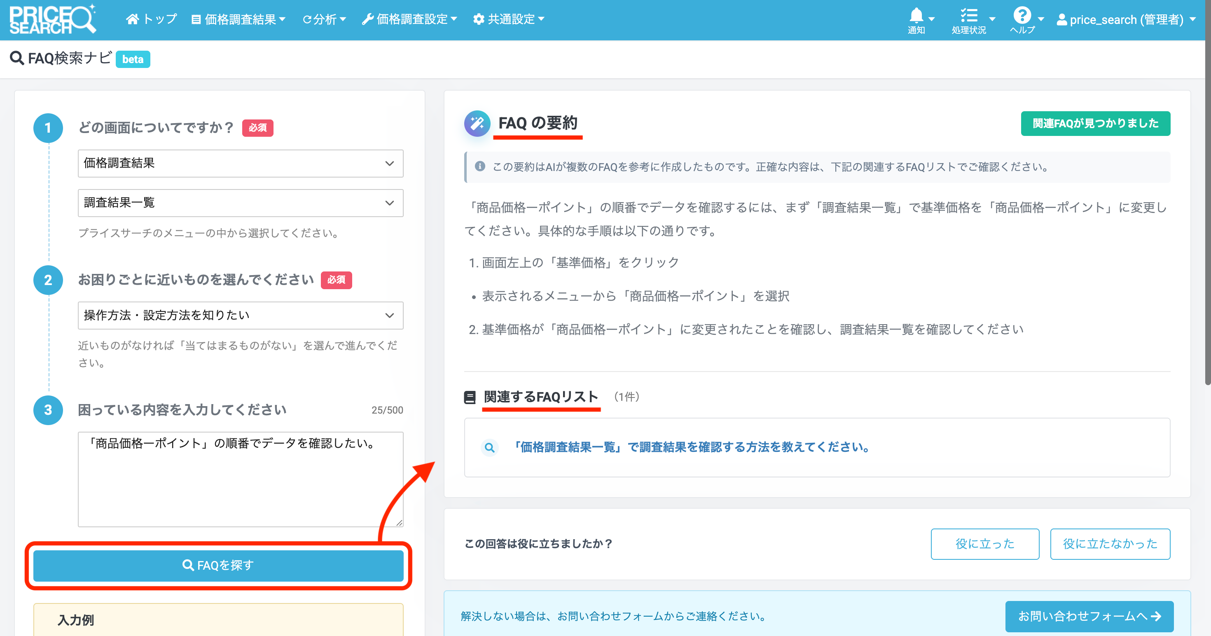Viewport: 1211px width, 636px height.
Task: Open the 処理状況 checklist icon
Action: point(969,16)
